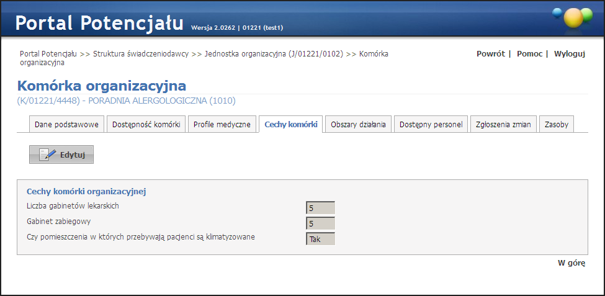Switch to Zgłoszenia zmian tab
Viewport: 605px width, 296px height.
[x=503, y=125]
